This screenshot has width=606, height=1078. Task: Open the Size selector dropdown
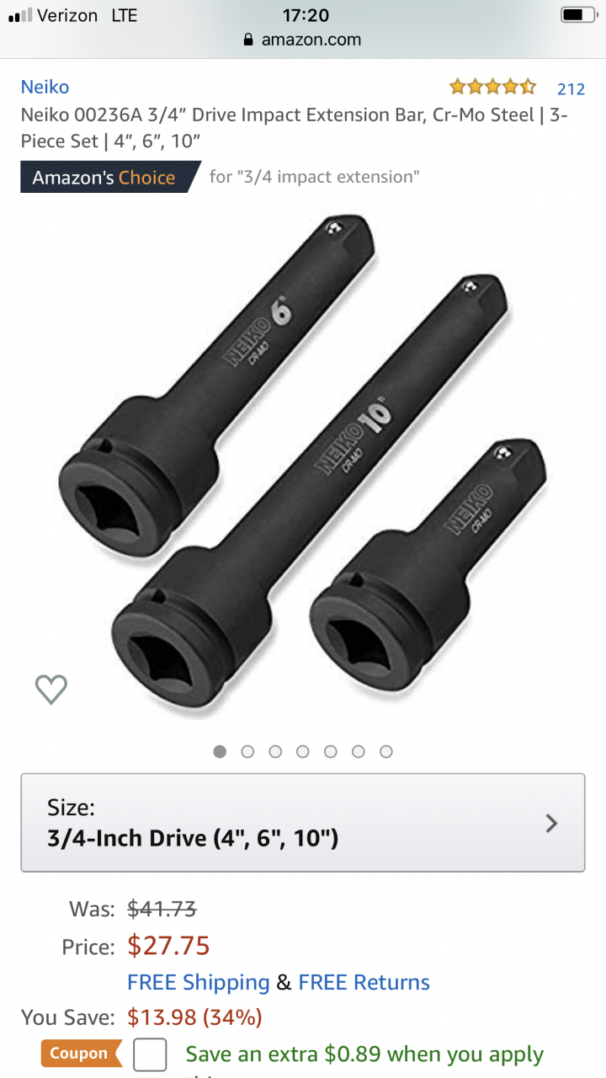click(303, 823)
